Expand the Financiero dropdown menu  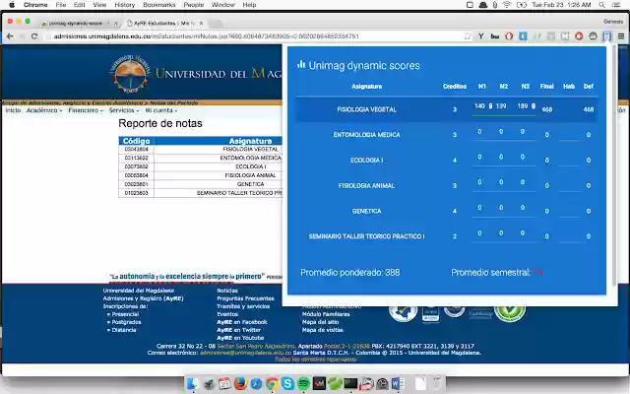[86, 110]
